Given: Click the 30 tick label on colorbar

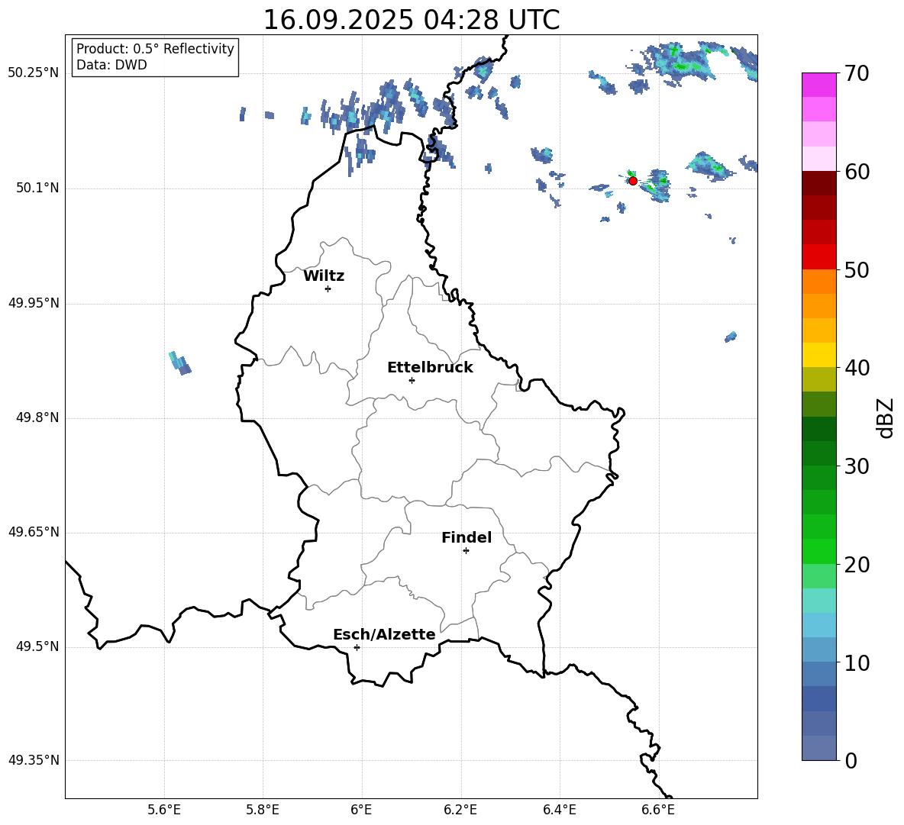Looking at the screenshot, I should click(x=857, y=466).
